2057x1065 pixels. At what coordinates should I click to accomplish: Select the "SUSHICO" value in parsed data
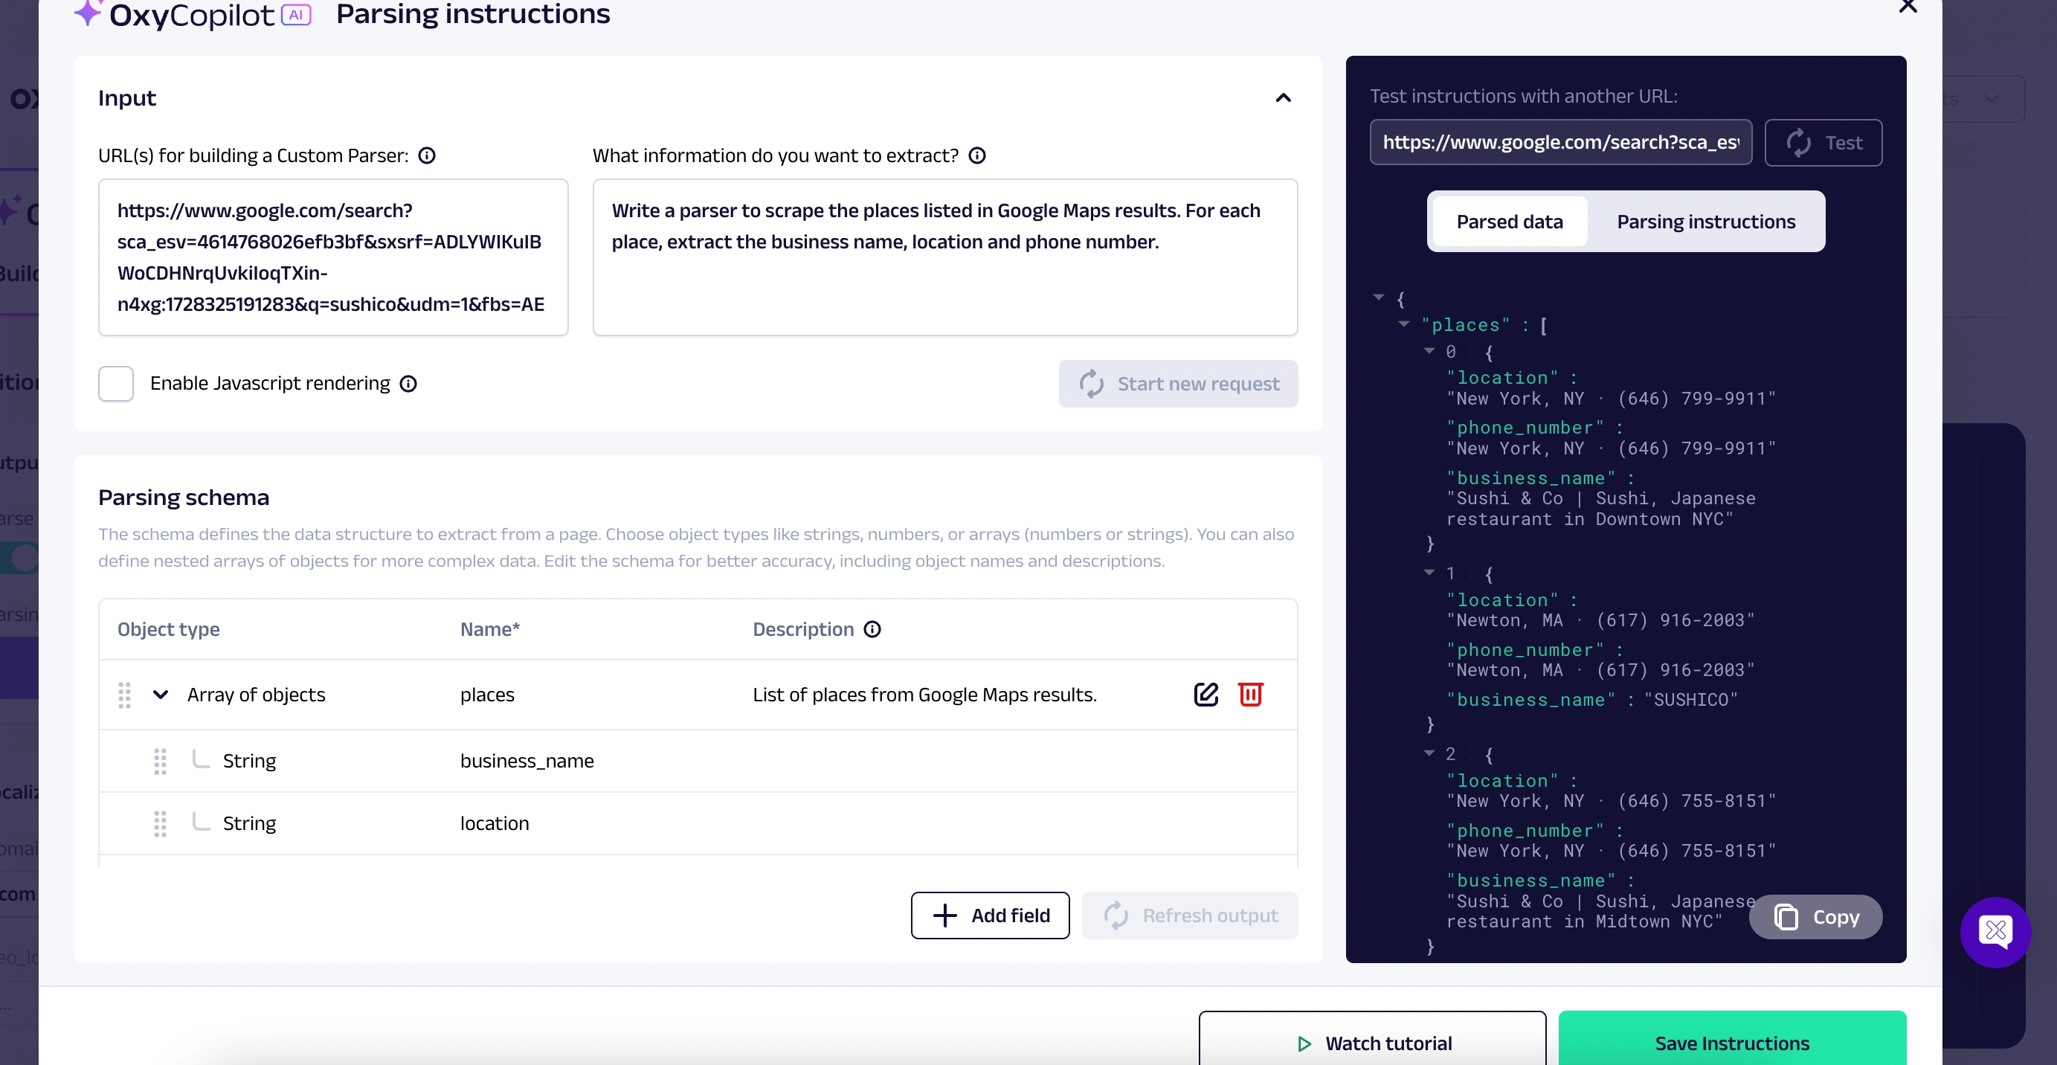(x=1690, y=699)
